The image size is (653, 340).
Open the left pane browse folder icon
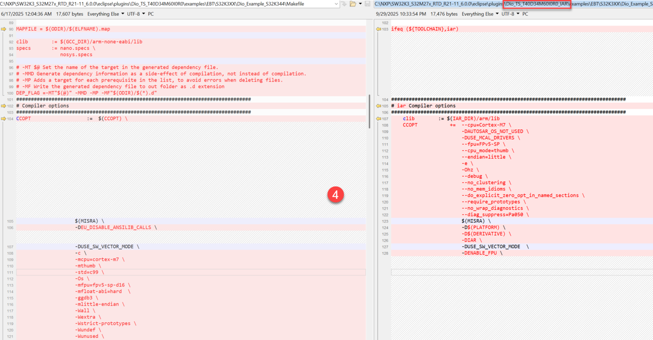click(353, 4)
